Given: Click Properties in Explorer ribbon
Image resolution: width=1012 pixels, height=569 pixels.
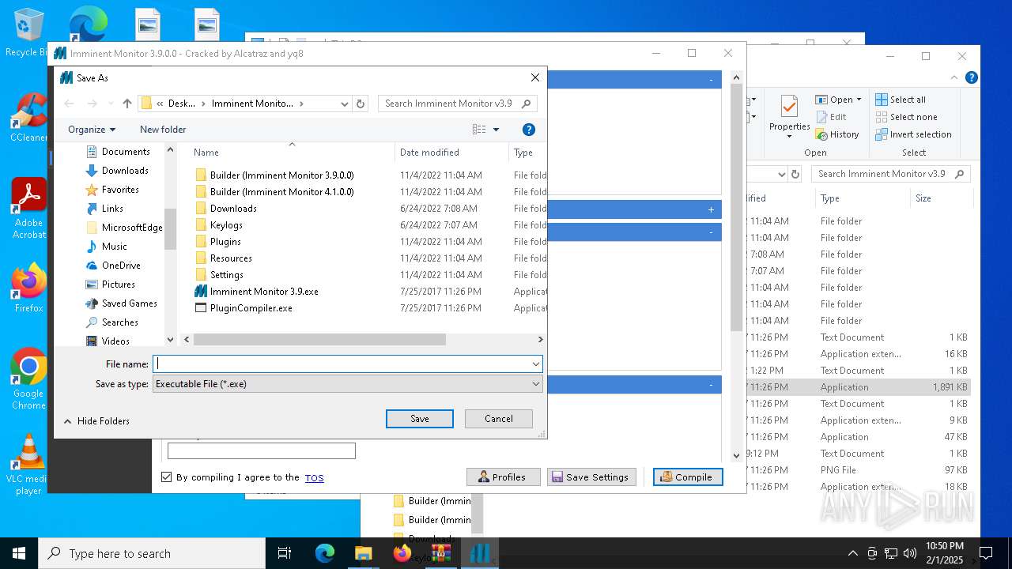Looking at the screenshot, I should click(x=789, y=115).
